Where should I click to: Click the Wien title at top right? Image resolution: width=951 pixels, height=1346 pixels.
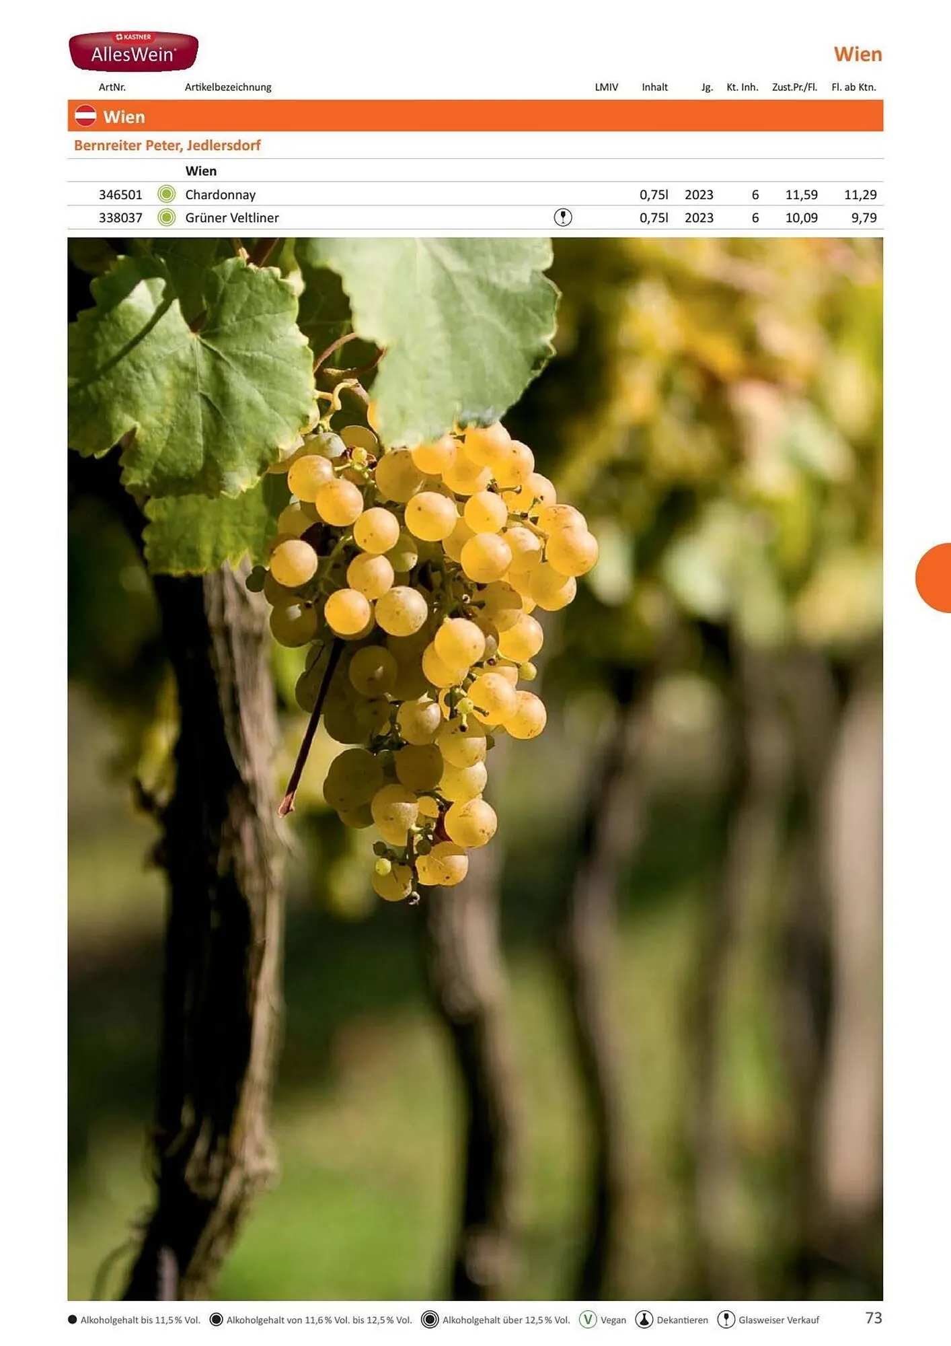[x=858, y=54]
